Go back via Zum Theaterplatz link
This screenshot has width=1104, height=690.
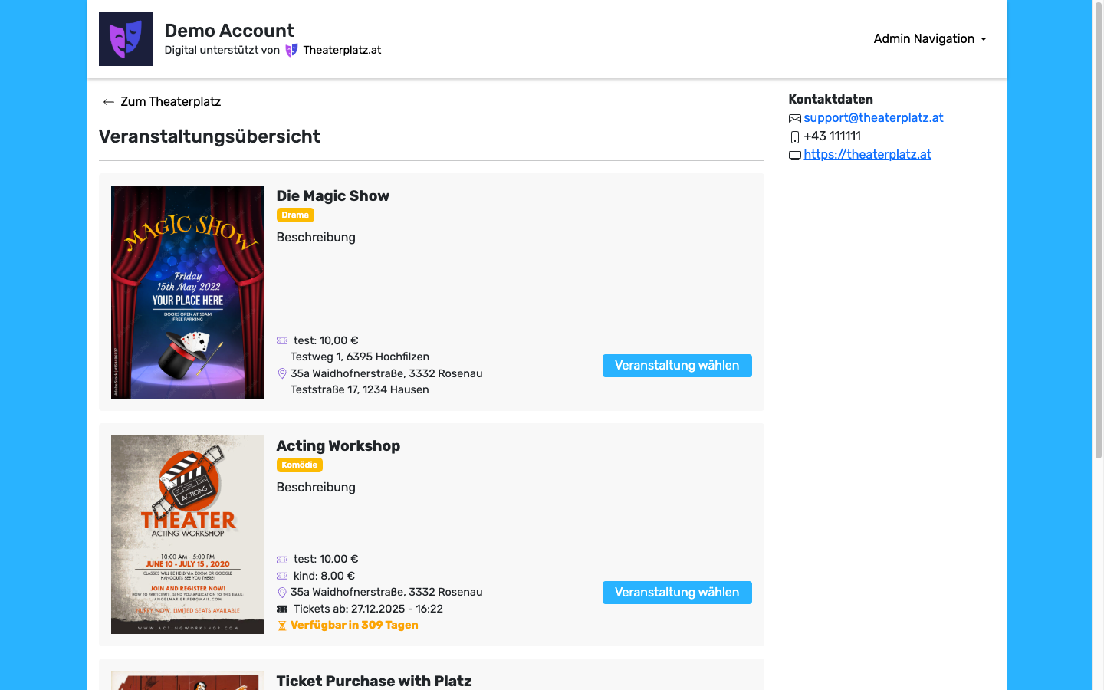(x=170, y=102)
